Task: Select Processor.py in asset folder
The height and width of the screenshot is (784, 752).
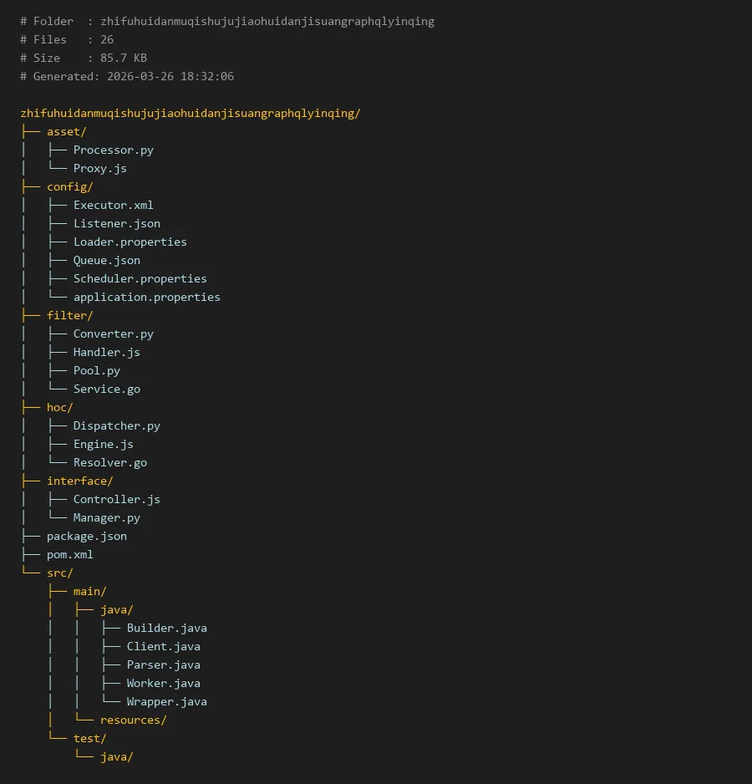Action: coord(113,150)
